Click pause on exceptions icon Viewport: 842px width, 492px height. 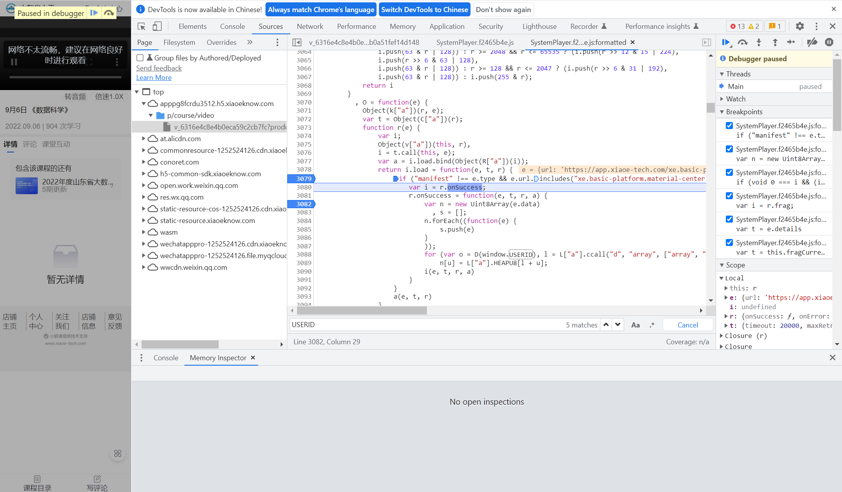[x=829, y=42]
